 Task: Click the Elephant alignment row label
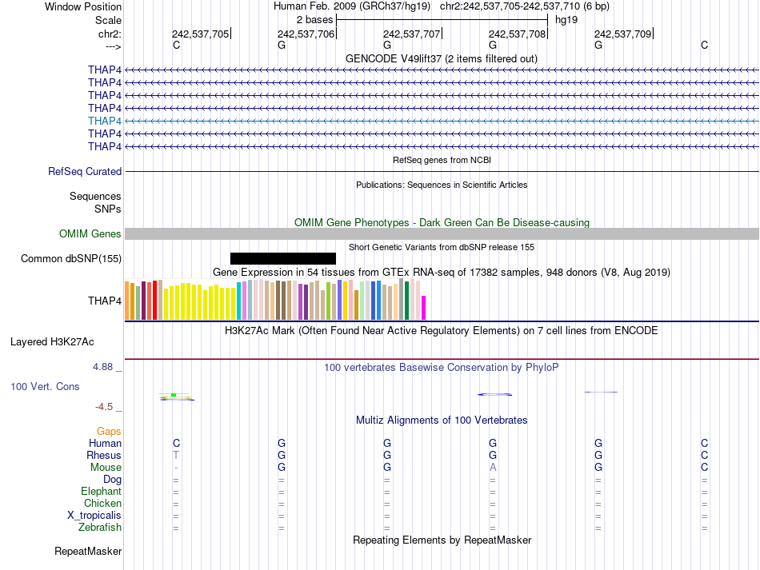(x=101, y=491)
